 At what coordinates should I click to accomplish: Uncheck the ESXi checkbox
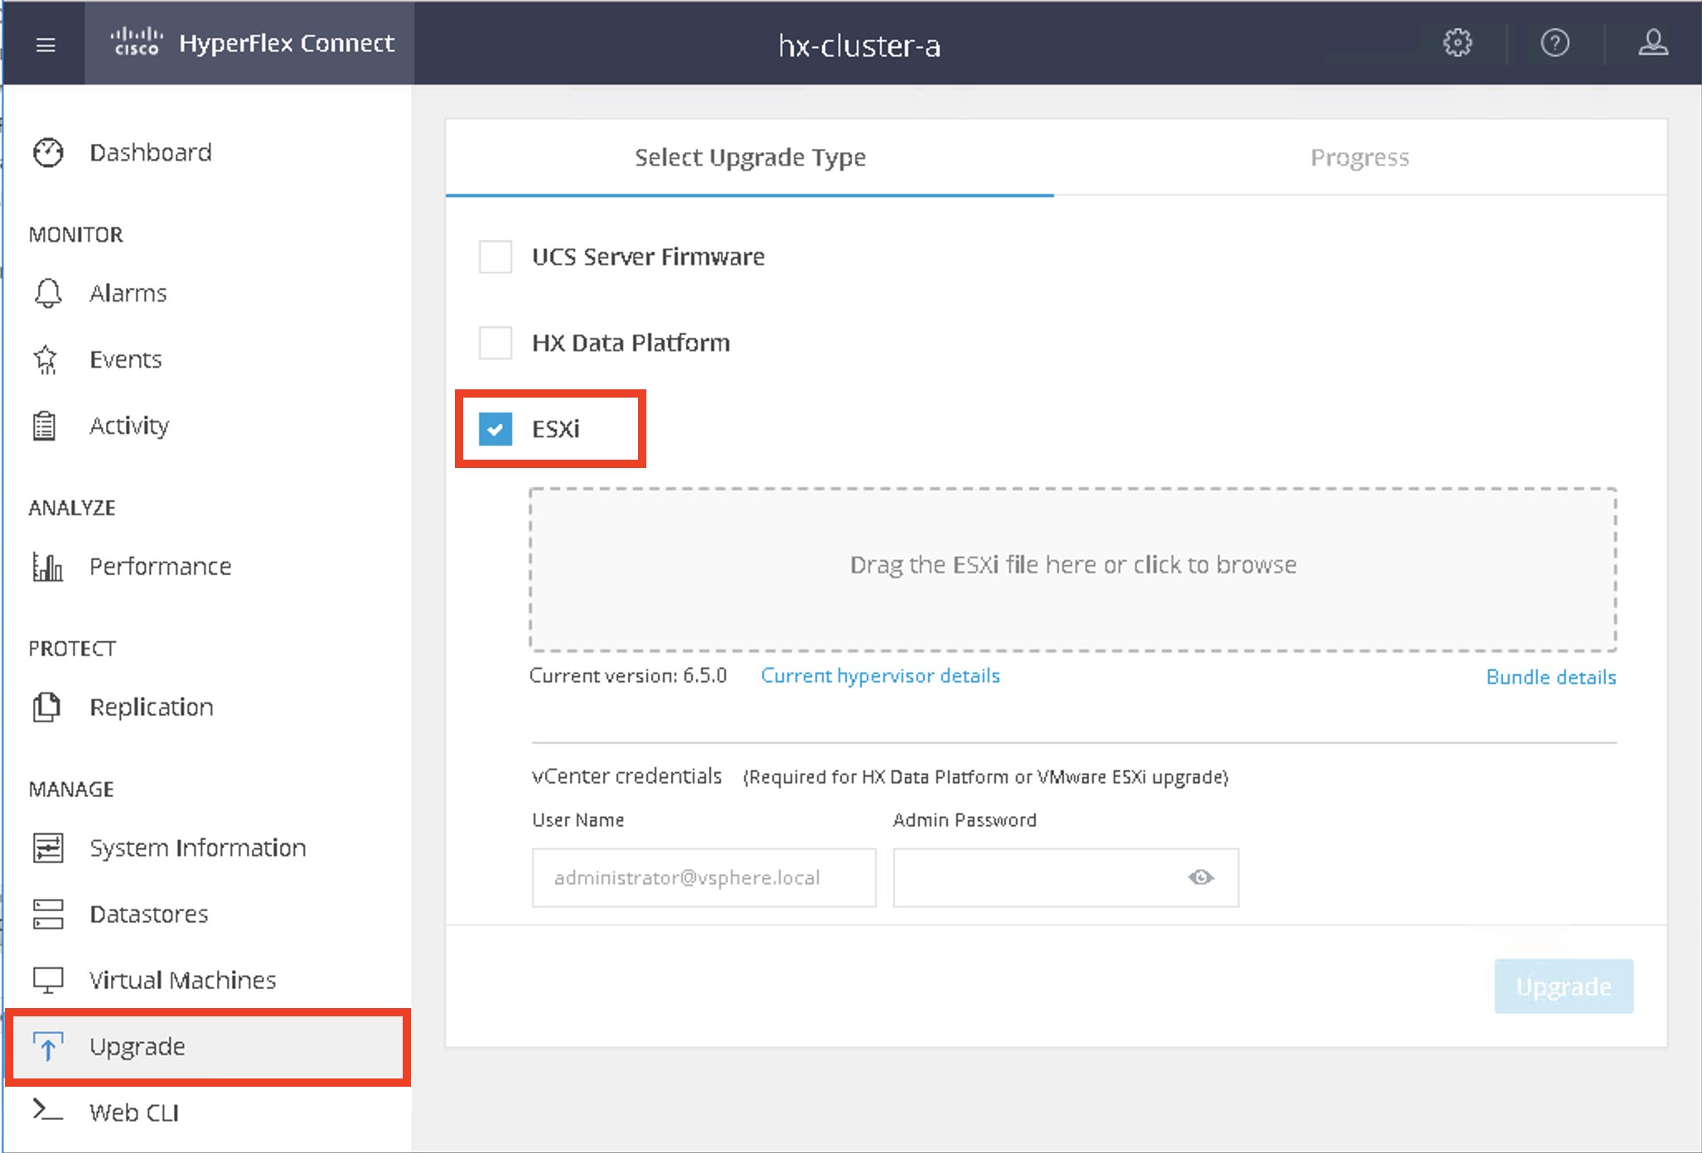coord(496,429)
